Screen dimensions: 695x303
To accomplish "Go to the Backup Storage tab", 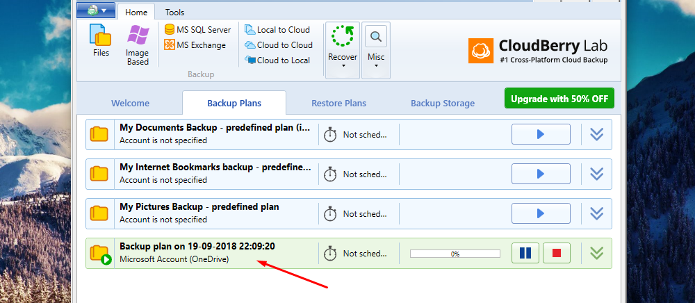I will [442, 104].
